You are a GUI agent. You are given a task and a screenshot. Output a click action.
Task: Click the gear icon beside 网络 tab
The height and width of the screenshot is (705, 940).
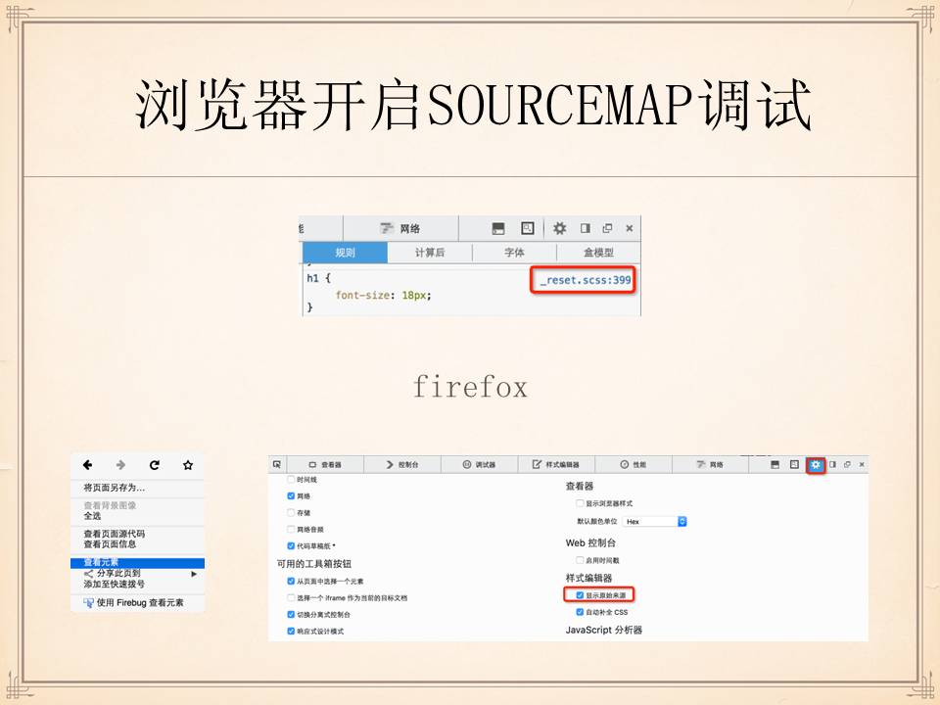(559, 228)
